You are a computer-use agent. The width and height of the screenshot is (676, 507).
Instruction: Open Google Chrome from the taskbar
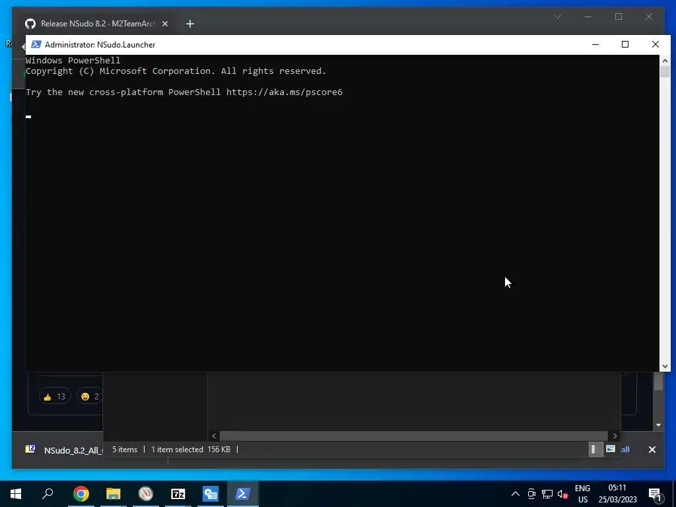point(81,494)
